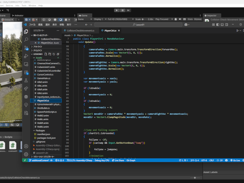Image resolution: width=244 pixels, height=183 pixels.
Task: Open the Manage gear in VS Code
Action: pyautogui.click(x=26, y=154)
